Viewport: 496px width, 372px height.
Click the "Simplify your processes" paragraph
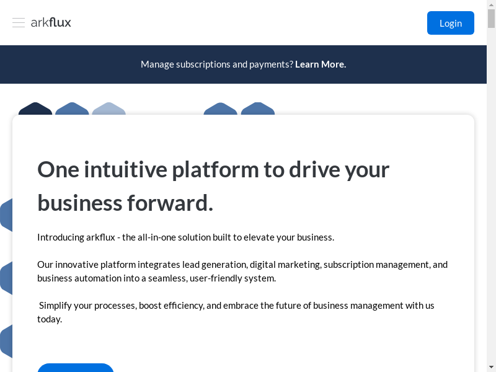236,312
